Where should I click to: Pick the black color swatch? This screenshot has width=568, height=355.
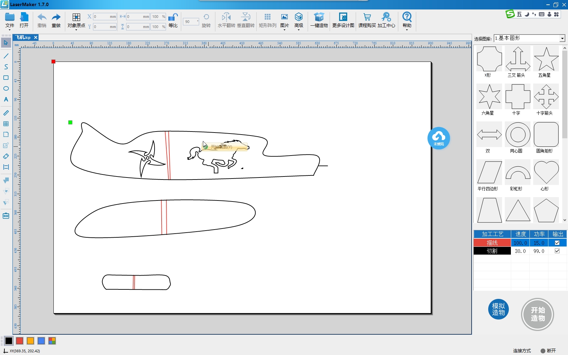9,341
